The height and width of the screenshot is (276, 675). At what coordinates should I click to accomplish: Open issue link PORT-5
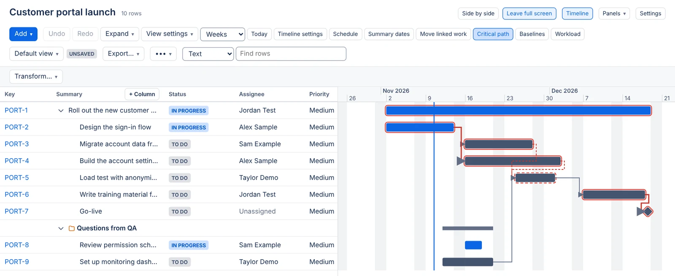17,178
